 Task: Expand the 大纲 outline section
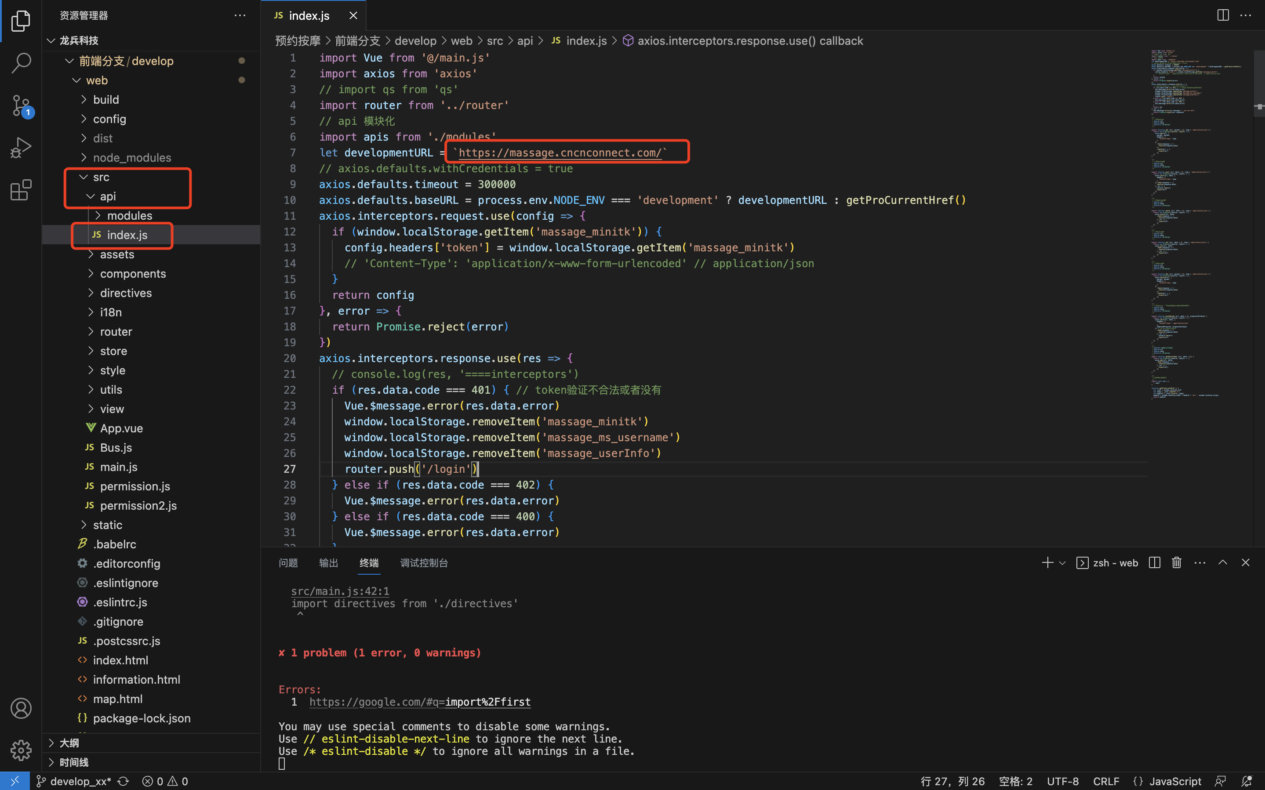click(69, 743)
